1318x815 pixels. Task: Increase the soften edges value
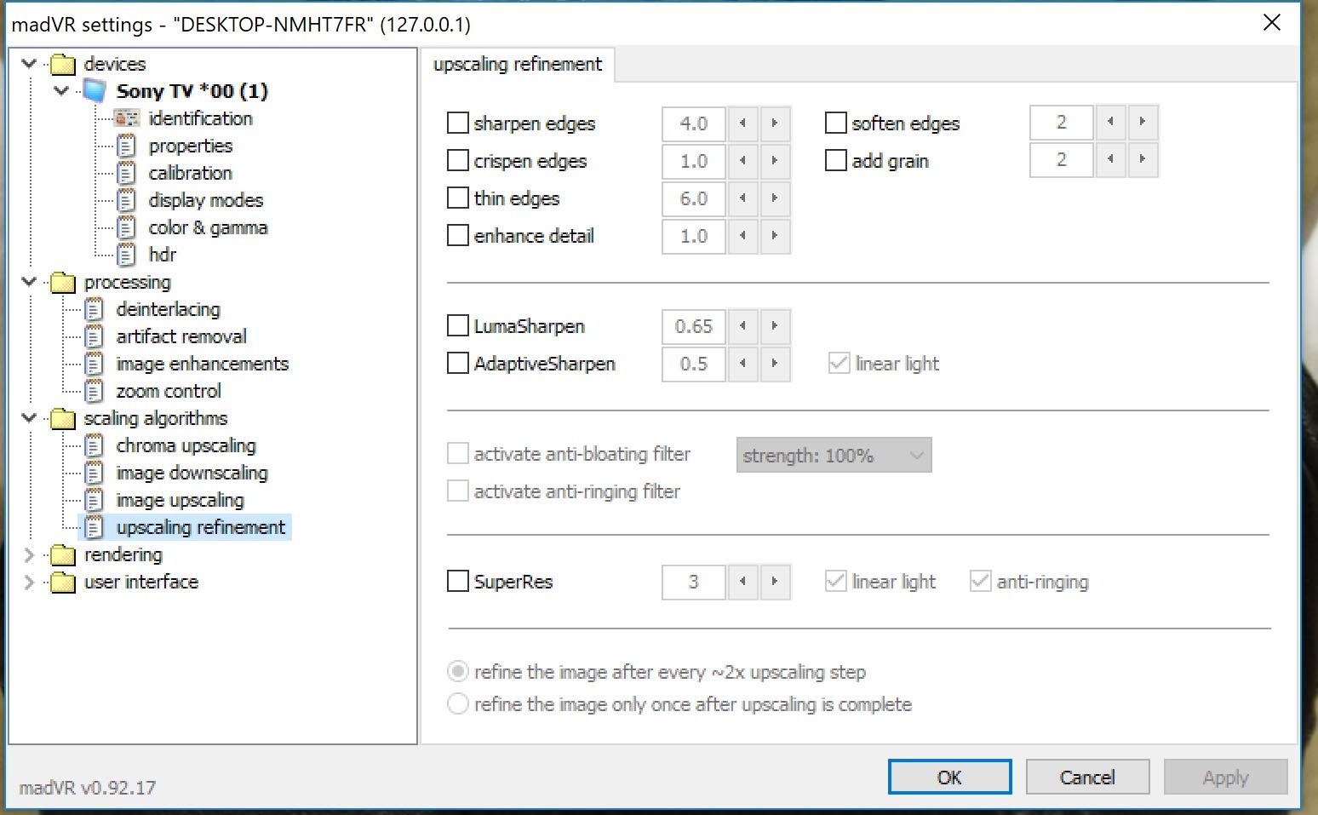pos(1143,122)
